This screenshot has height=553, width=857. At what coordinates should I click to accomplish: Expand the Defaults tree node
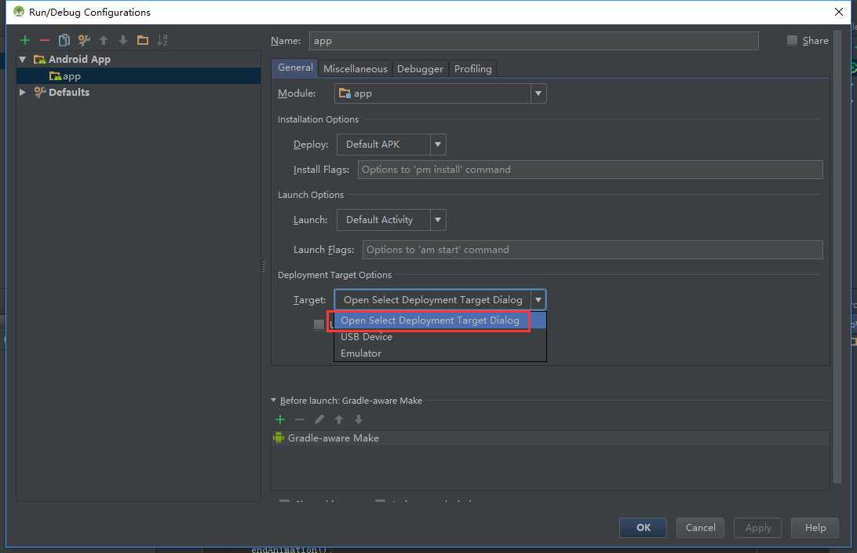[x=23, y=92]
